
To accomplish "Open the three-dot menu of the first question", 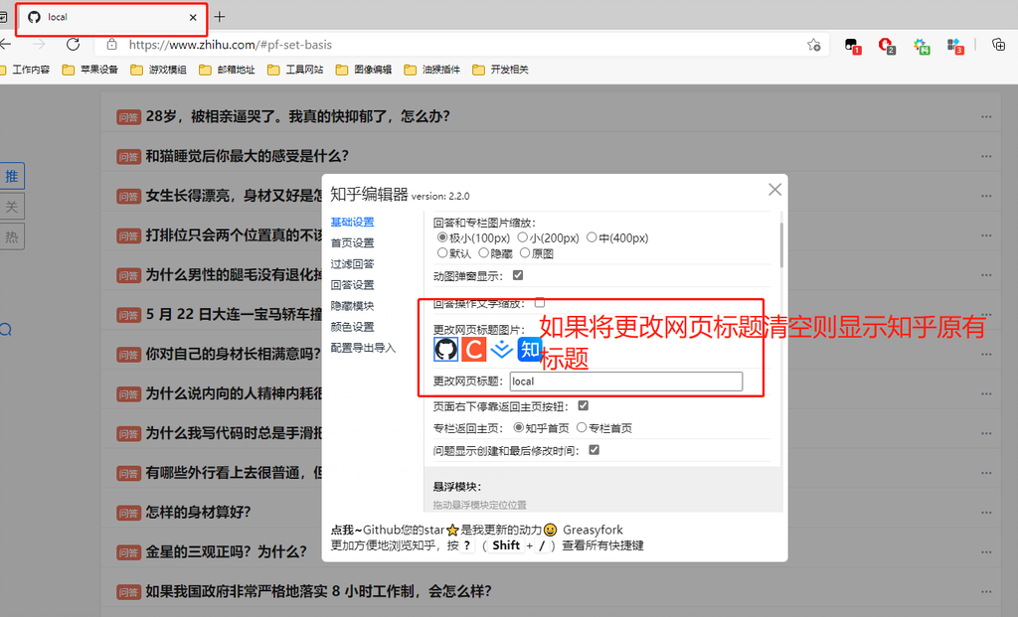I will pyautogui.click(x=986, y=116).
